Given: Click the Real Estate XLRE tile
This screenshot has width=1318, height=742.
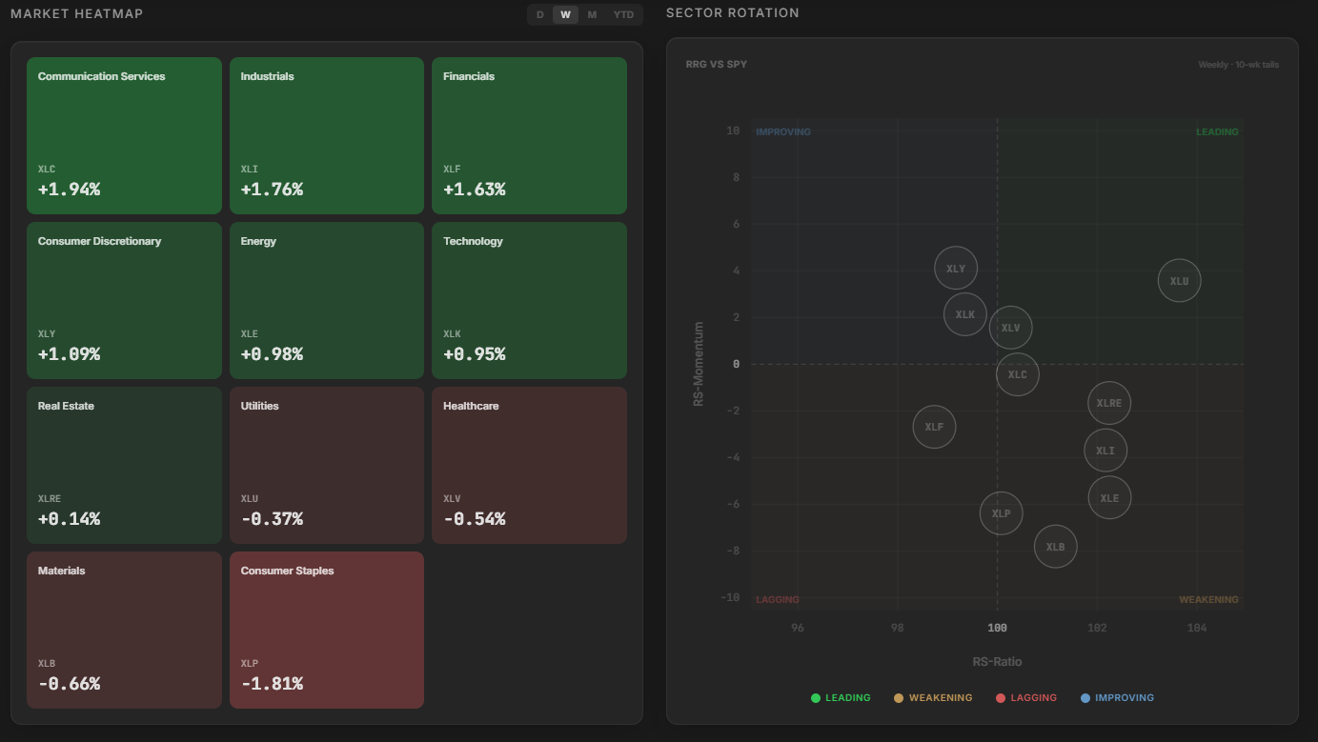Looking at the screenshot, I should coord(124,465).
